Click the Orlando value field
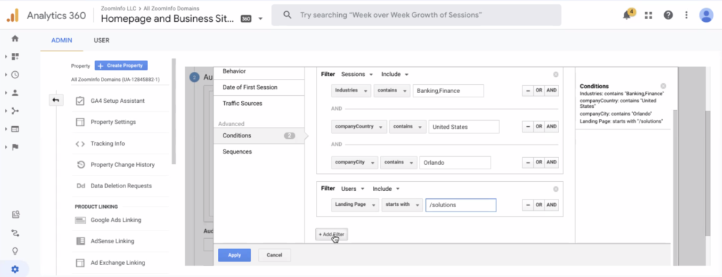Image resolution: width=722 pixels, height=277 pixels. pyautogui.click(x=455, y=162)
